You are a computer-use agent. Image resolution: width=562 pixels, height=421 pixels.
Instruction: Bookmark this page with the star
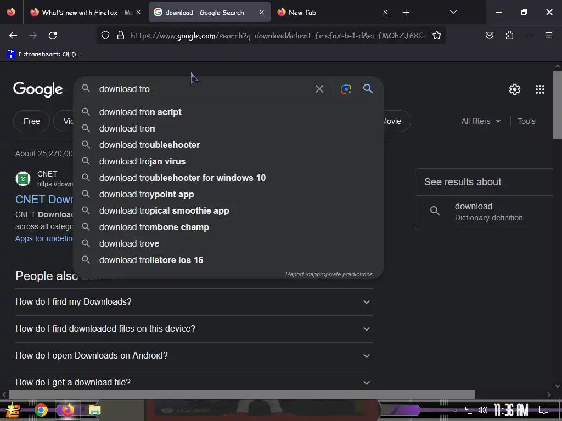[x=436, y=36]
